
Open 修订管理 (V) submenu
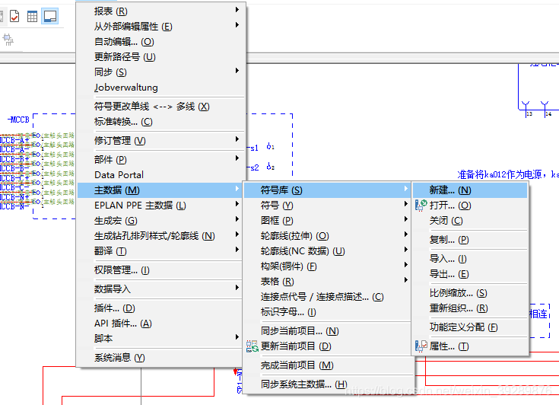(160, 141)
